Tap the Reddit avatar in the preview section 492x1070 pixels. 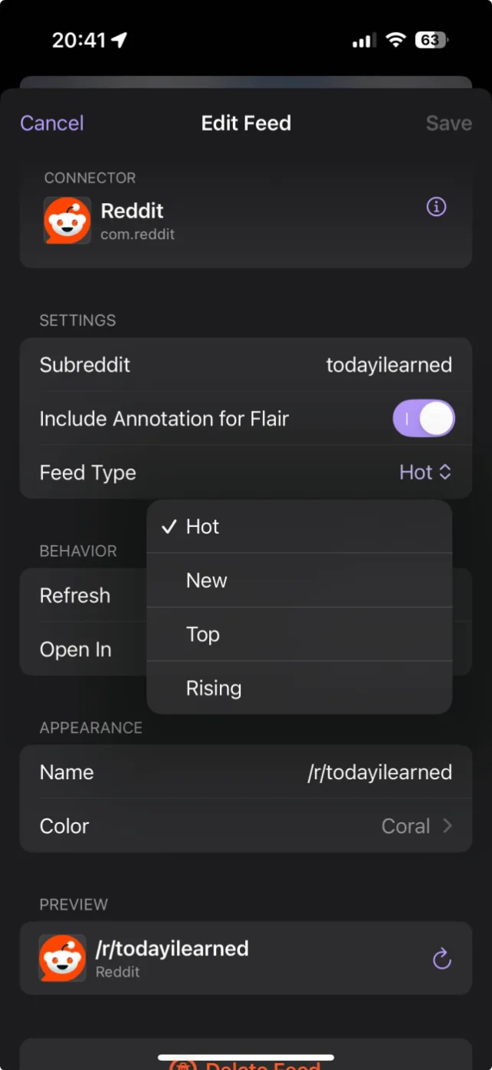point(61,958)
